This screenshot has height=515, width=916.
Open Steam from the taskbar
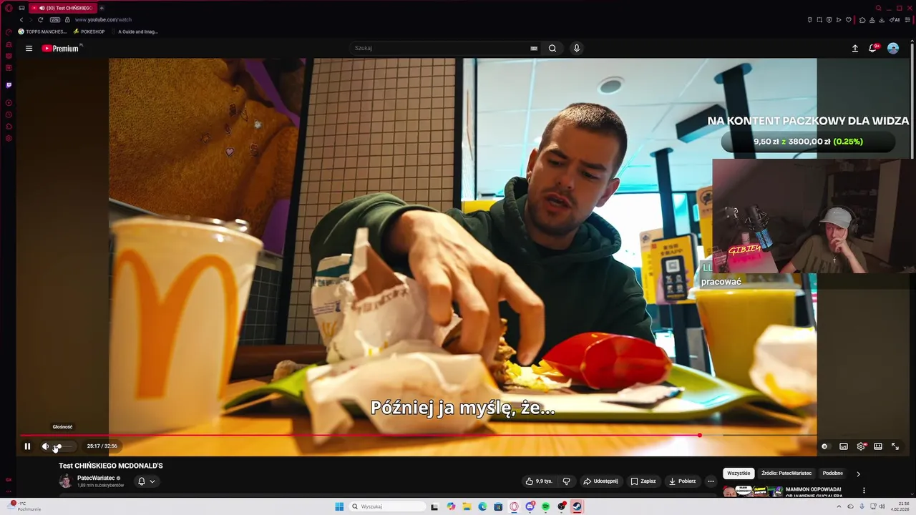pos(577,506)
